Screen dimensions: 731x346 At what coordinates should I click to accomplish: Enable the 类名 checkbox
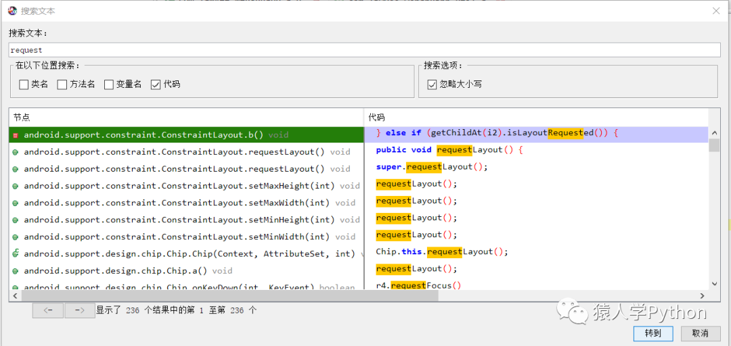24,84
